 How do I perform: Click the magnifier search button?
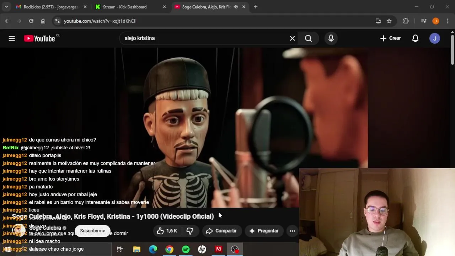coord(308,38)
